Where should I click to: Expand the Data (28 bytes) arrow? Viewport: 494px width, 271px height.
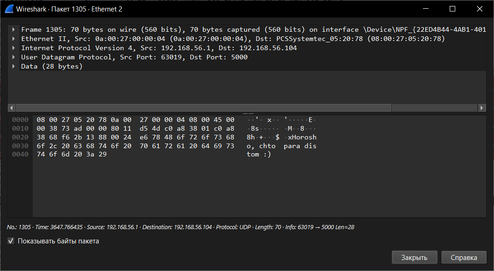(x=13, y=66)
